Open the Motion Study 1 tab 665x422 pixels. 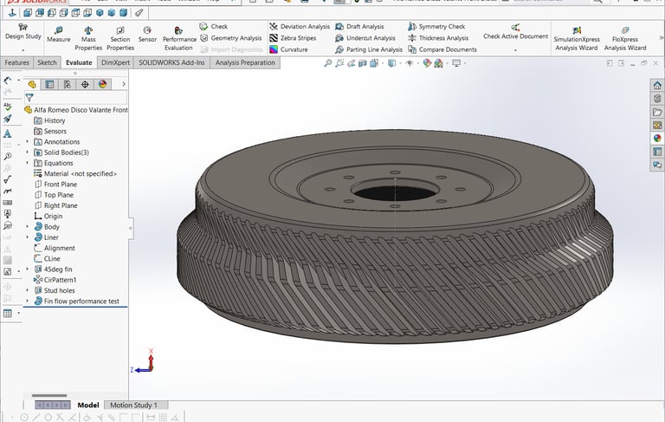pos(133,405)
